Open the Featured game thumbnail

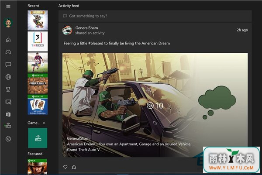tap(37, 167)
